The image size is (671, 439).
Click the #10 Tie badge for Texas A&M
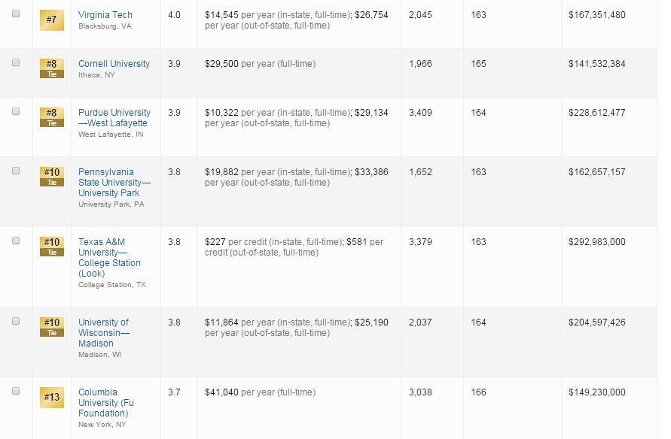point(52,247)
